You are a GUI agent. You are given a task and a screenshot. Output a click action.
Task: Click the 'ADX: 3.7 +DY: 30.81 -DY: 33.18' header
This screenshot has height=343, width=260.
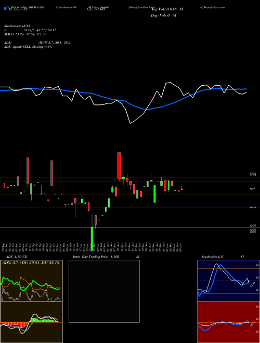[31, 263]
